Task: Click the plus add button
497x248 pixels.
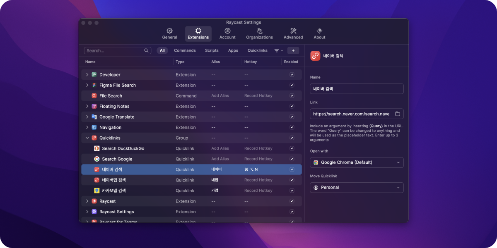Action: [x=293, y=50]
